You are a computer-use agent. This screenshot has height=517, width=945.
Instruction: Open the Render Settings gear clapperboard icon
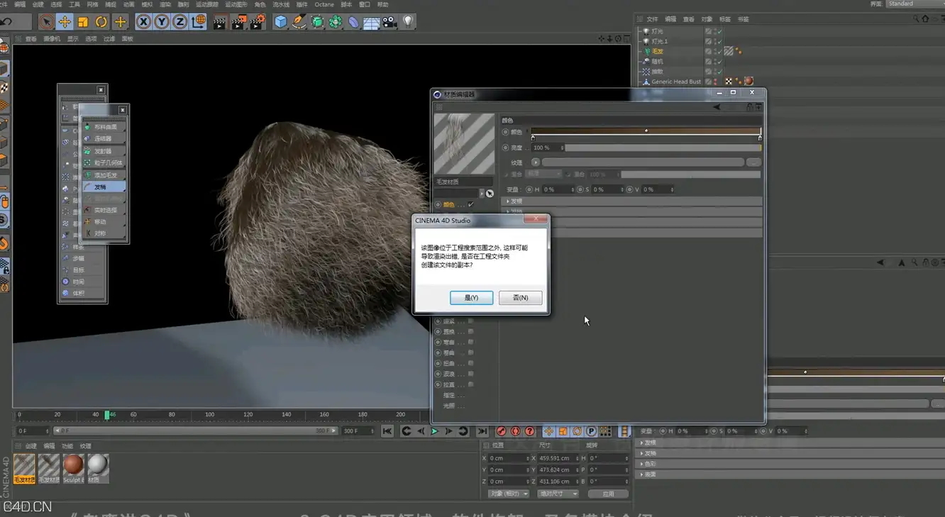(x=257, y=22)
